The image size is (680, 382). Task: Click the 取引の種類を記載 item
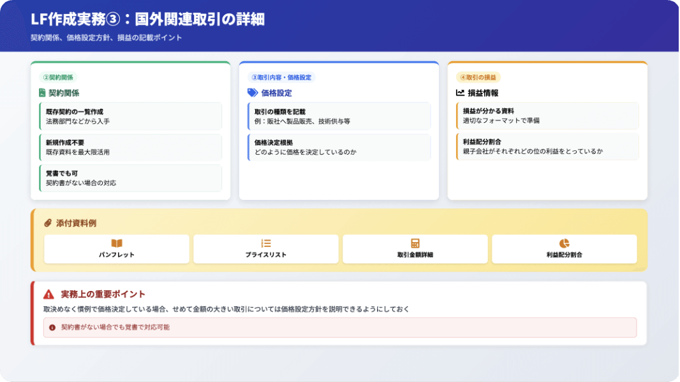339,117
